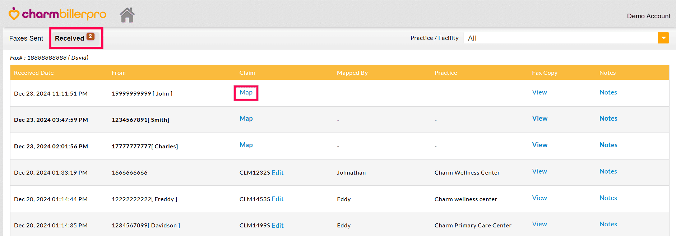The height and width of the screenshot is (236, 676).
Task: Open the unread count badge on Received
Action: pyautogui.click(x=91, y=36)
